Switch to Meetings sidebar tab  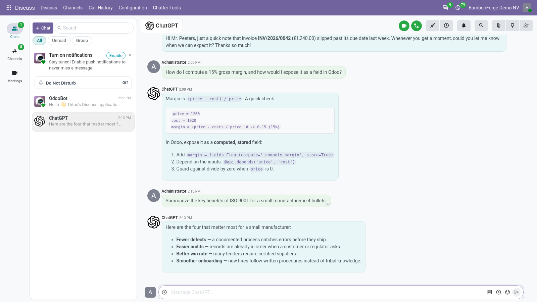pos(15,76)
